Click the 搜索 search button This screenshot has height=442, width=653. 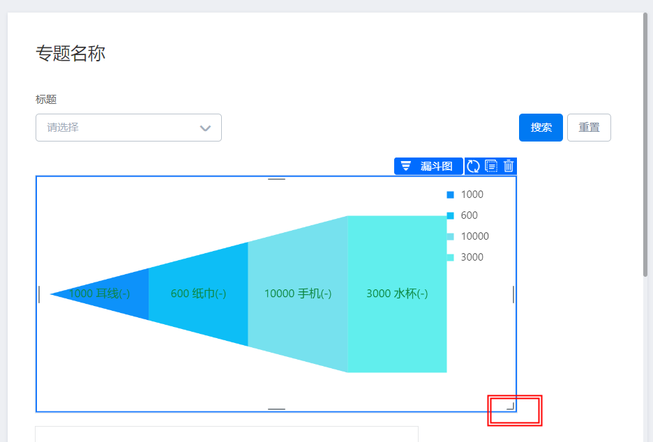[541, 128]
